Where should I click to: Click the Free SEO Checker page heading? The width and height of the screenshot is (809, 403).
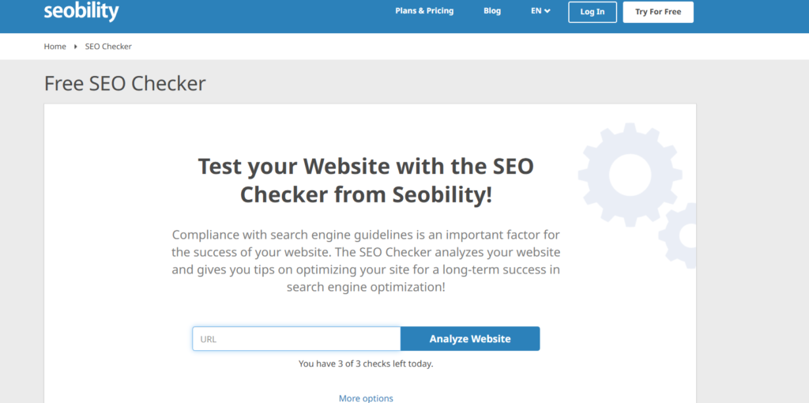pyautogui.click(x=125, y=84)
